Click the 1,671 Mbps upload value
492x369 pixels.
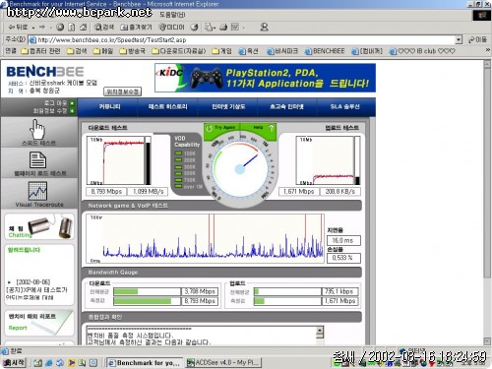[298, 191]
